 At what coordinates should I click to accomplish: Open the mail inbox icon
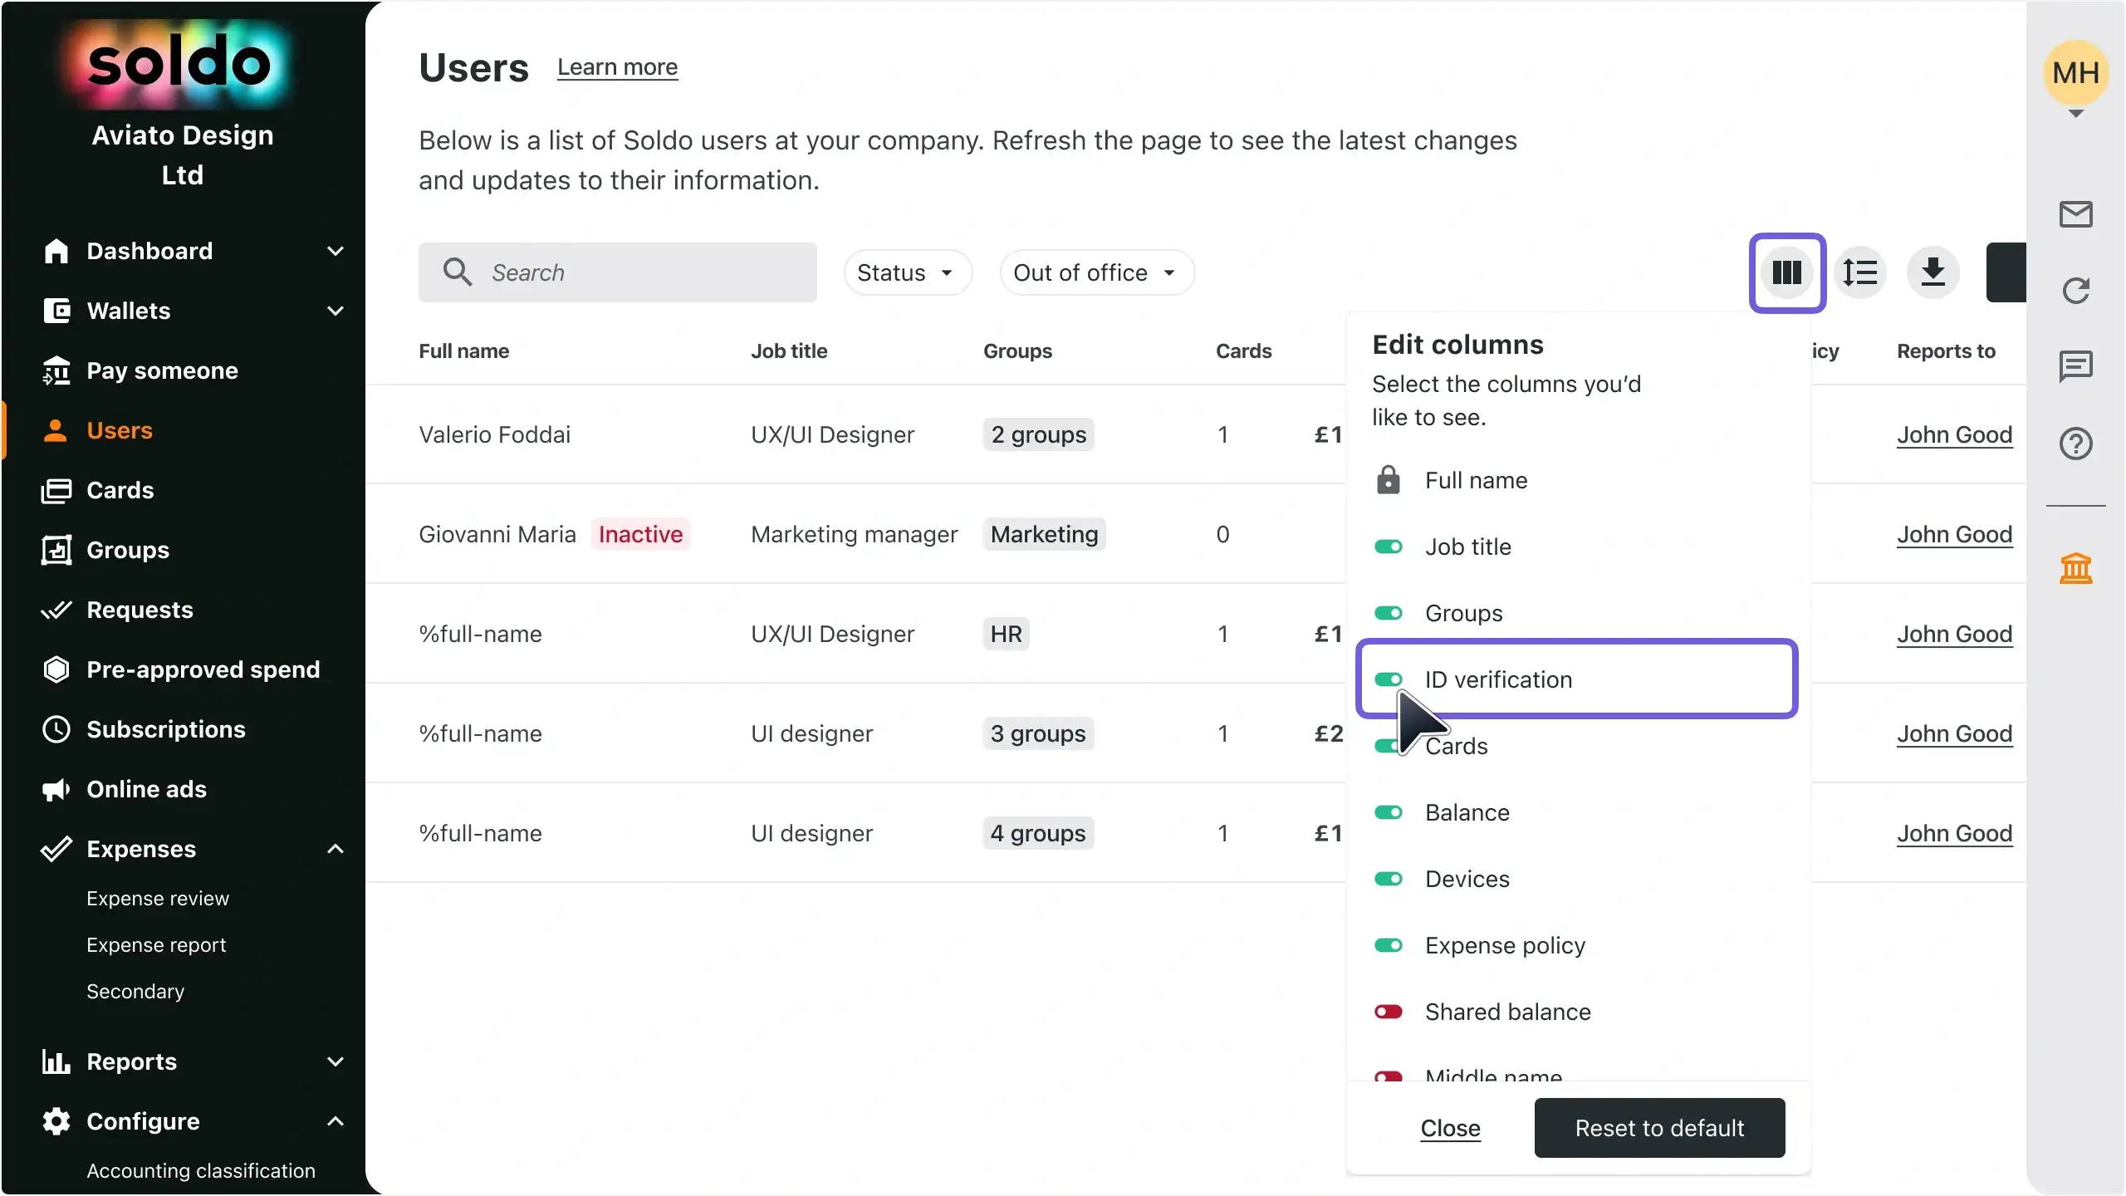click(x=2075, y=214)
